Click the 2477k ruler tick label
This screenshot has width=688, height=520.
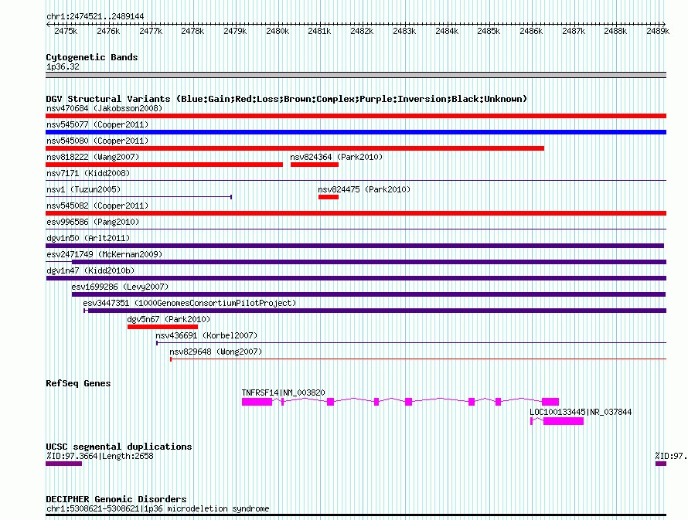pos(151,31)
